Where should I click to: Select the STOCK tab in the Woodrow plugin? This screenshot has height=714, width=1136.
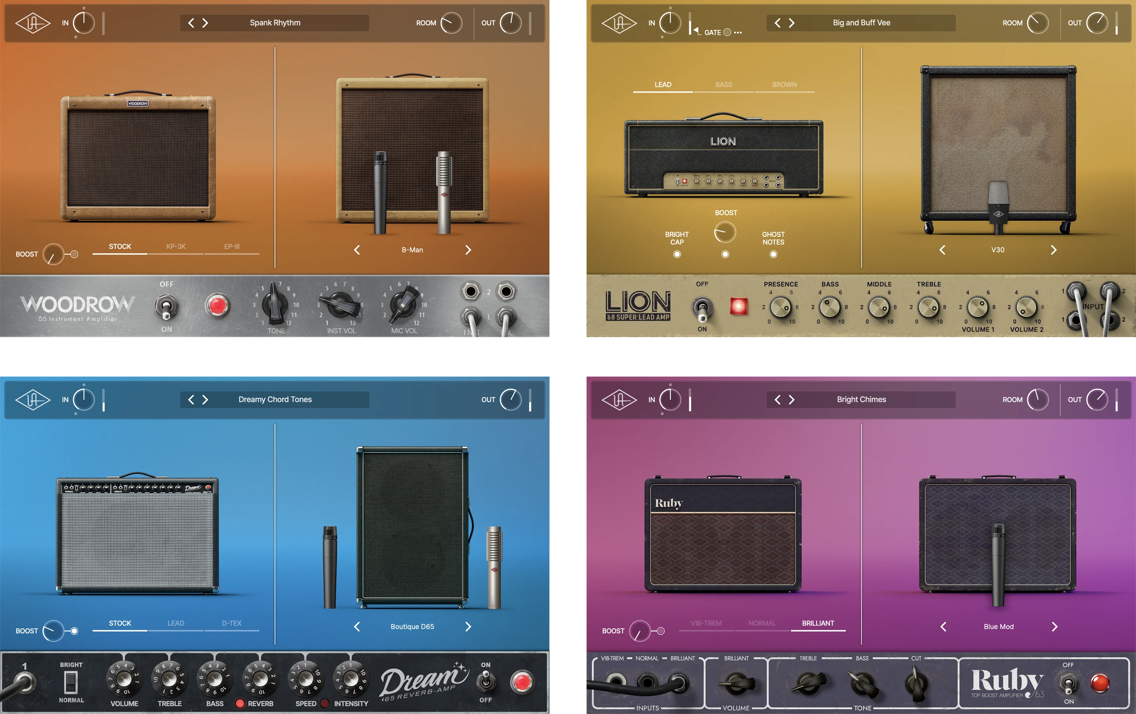120,247
